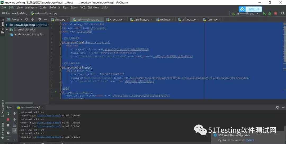The image size is (286, 144).
Task: Open Project panel gear settings
Action: [x=39, y=20]
